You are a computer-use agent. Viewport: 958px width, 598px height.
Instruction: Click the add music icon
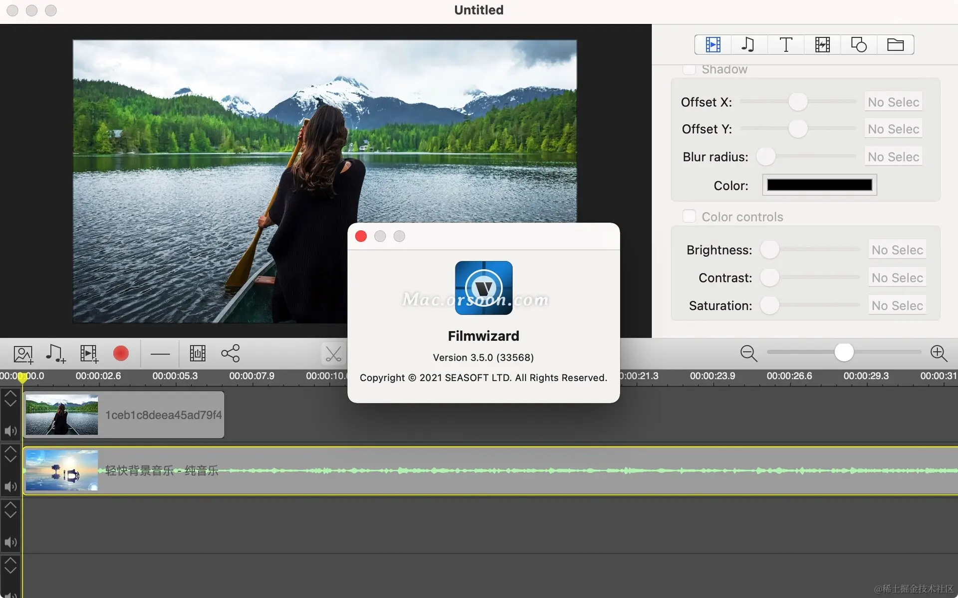[55, 354]
